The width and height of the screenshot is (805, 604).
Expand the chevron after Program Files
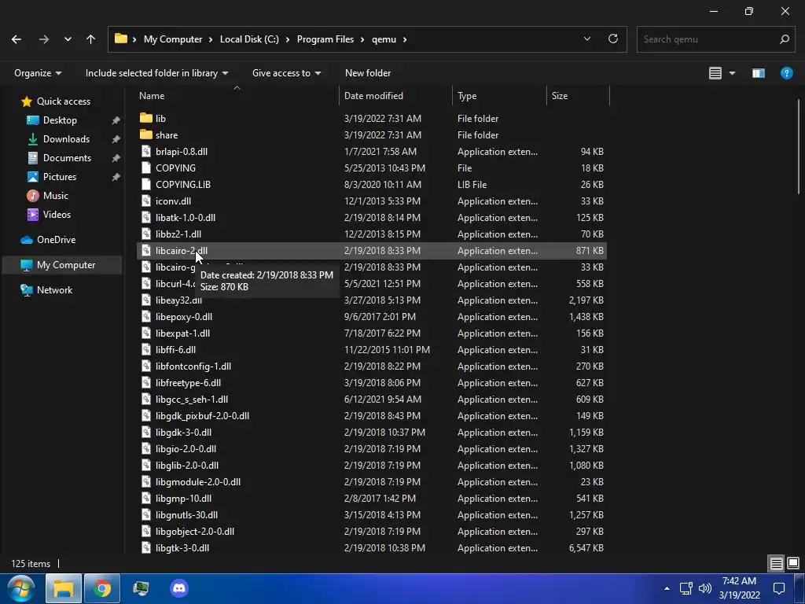point(362,39)
